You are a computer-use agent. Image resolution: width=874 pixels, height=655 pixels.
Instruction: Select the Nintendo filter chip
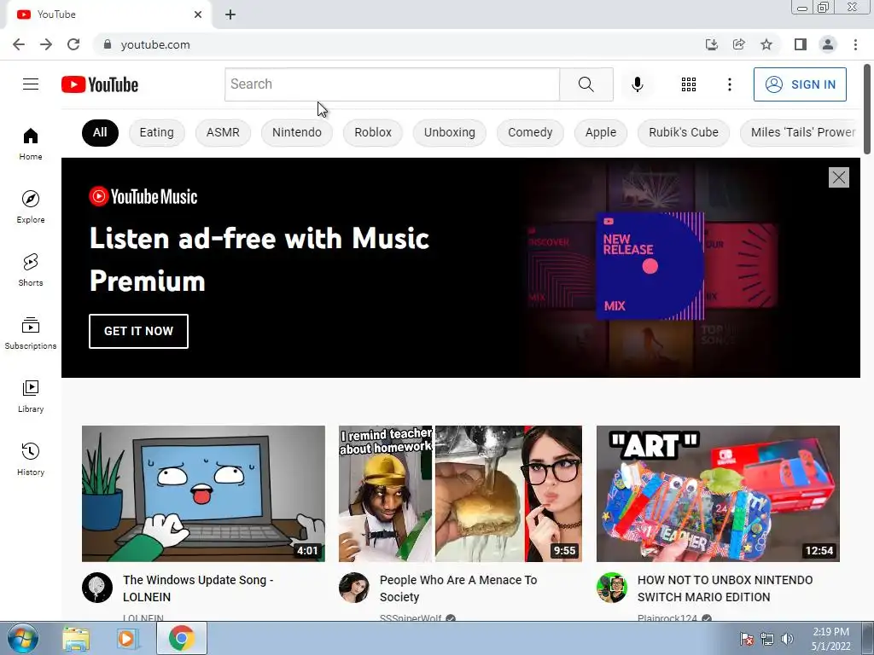[x=296, y=132]
